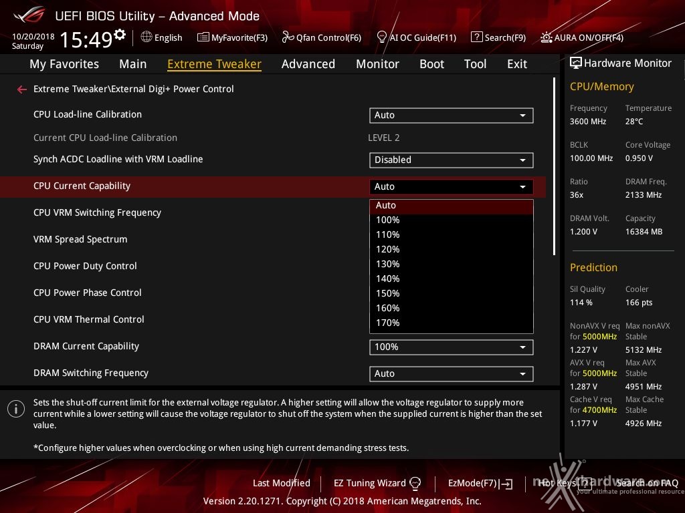Click the settings list scrollbar
The image size is (685, 513).
554,166
